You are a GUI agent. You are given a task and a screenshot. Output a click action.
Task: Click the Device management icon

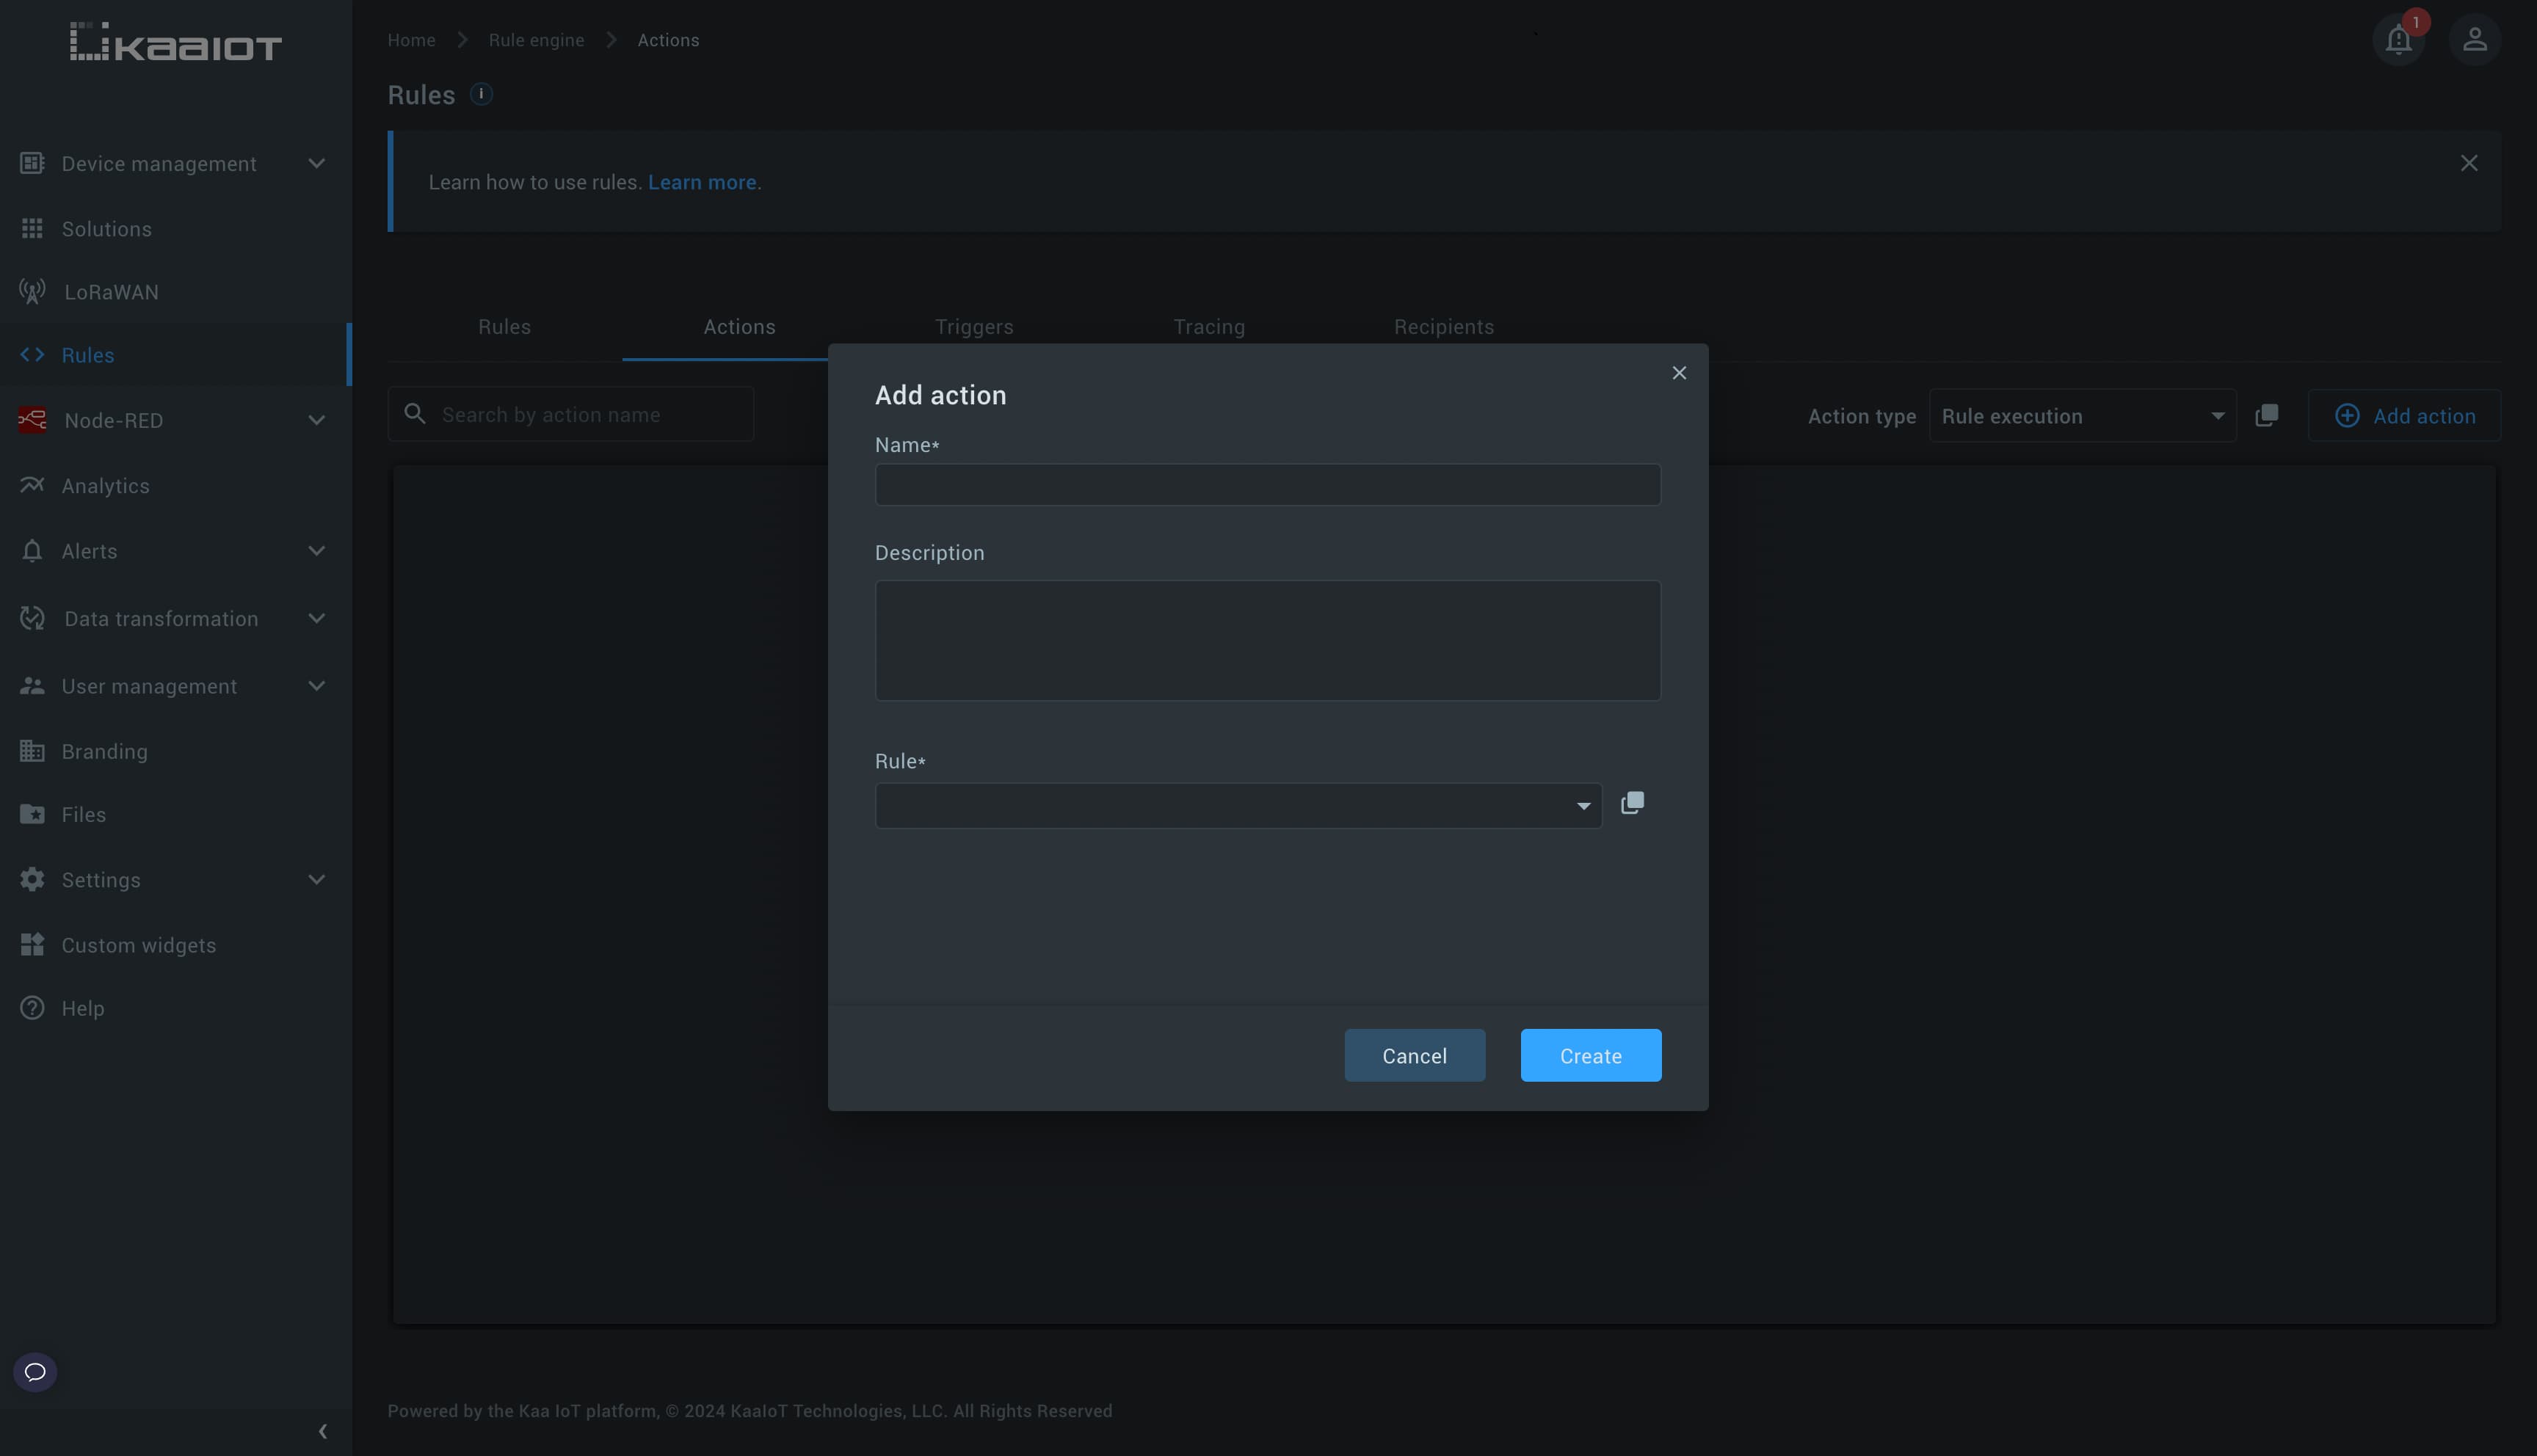click(x=32, y=163)
